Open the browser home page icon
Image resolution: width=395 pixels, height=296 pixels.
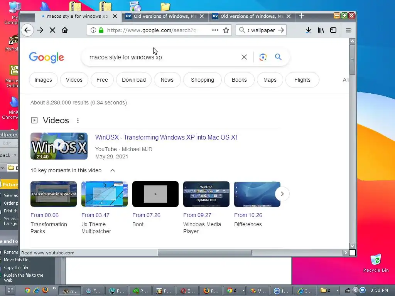tap(65, 30)
